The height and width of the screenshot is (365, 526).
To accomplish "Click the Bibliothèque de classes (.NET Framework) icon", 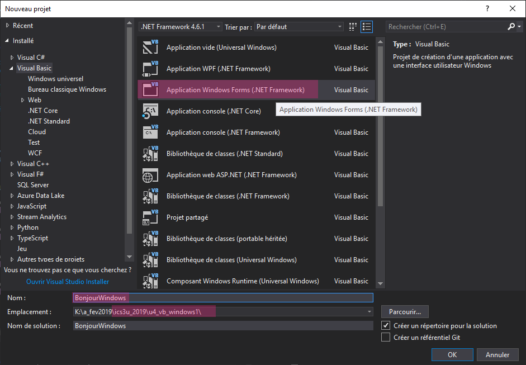I will point(150,196).
